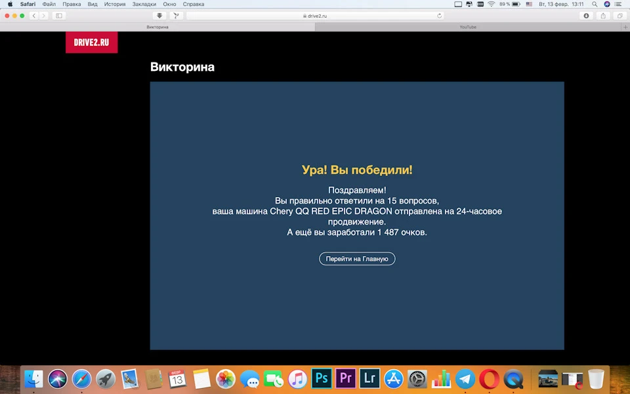Open App Store icon in Dock
This screenshot has height=394, width=630.
pyautogui.click(x=393, y=379)
